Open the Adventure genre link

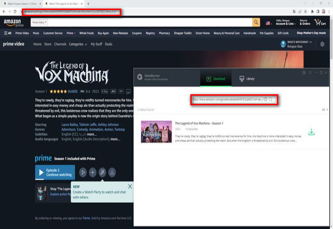tap(69, 129)
